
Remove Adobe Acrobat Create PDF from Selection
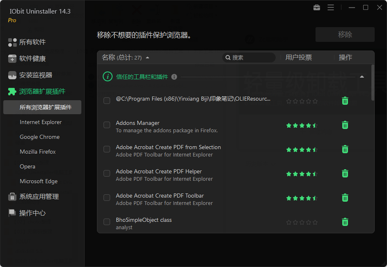coord(345,149)
